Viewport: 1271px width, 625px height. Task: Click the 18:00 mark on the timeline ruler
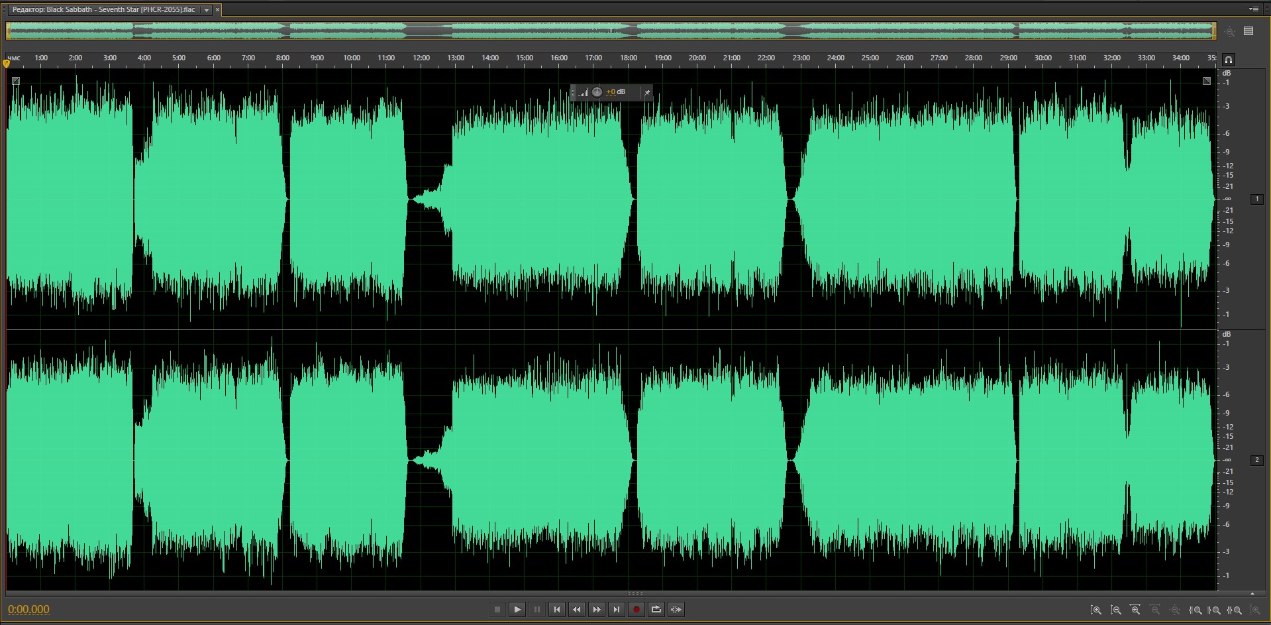628,58
